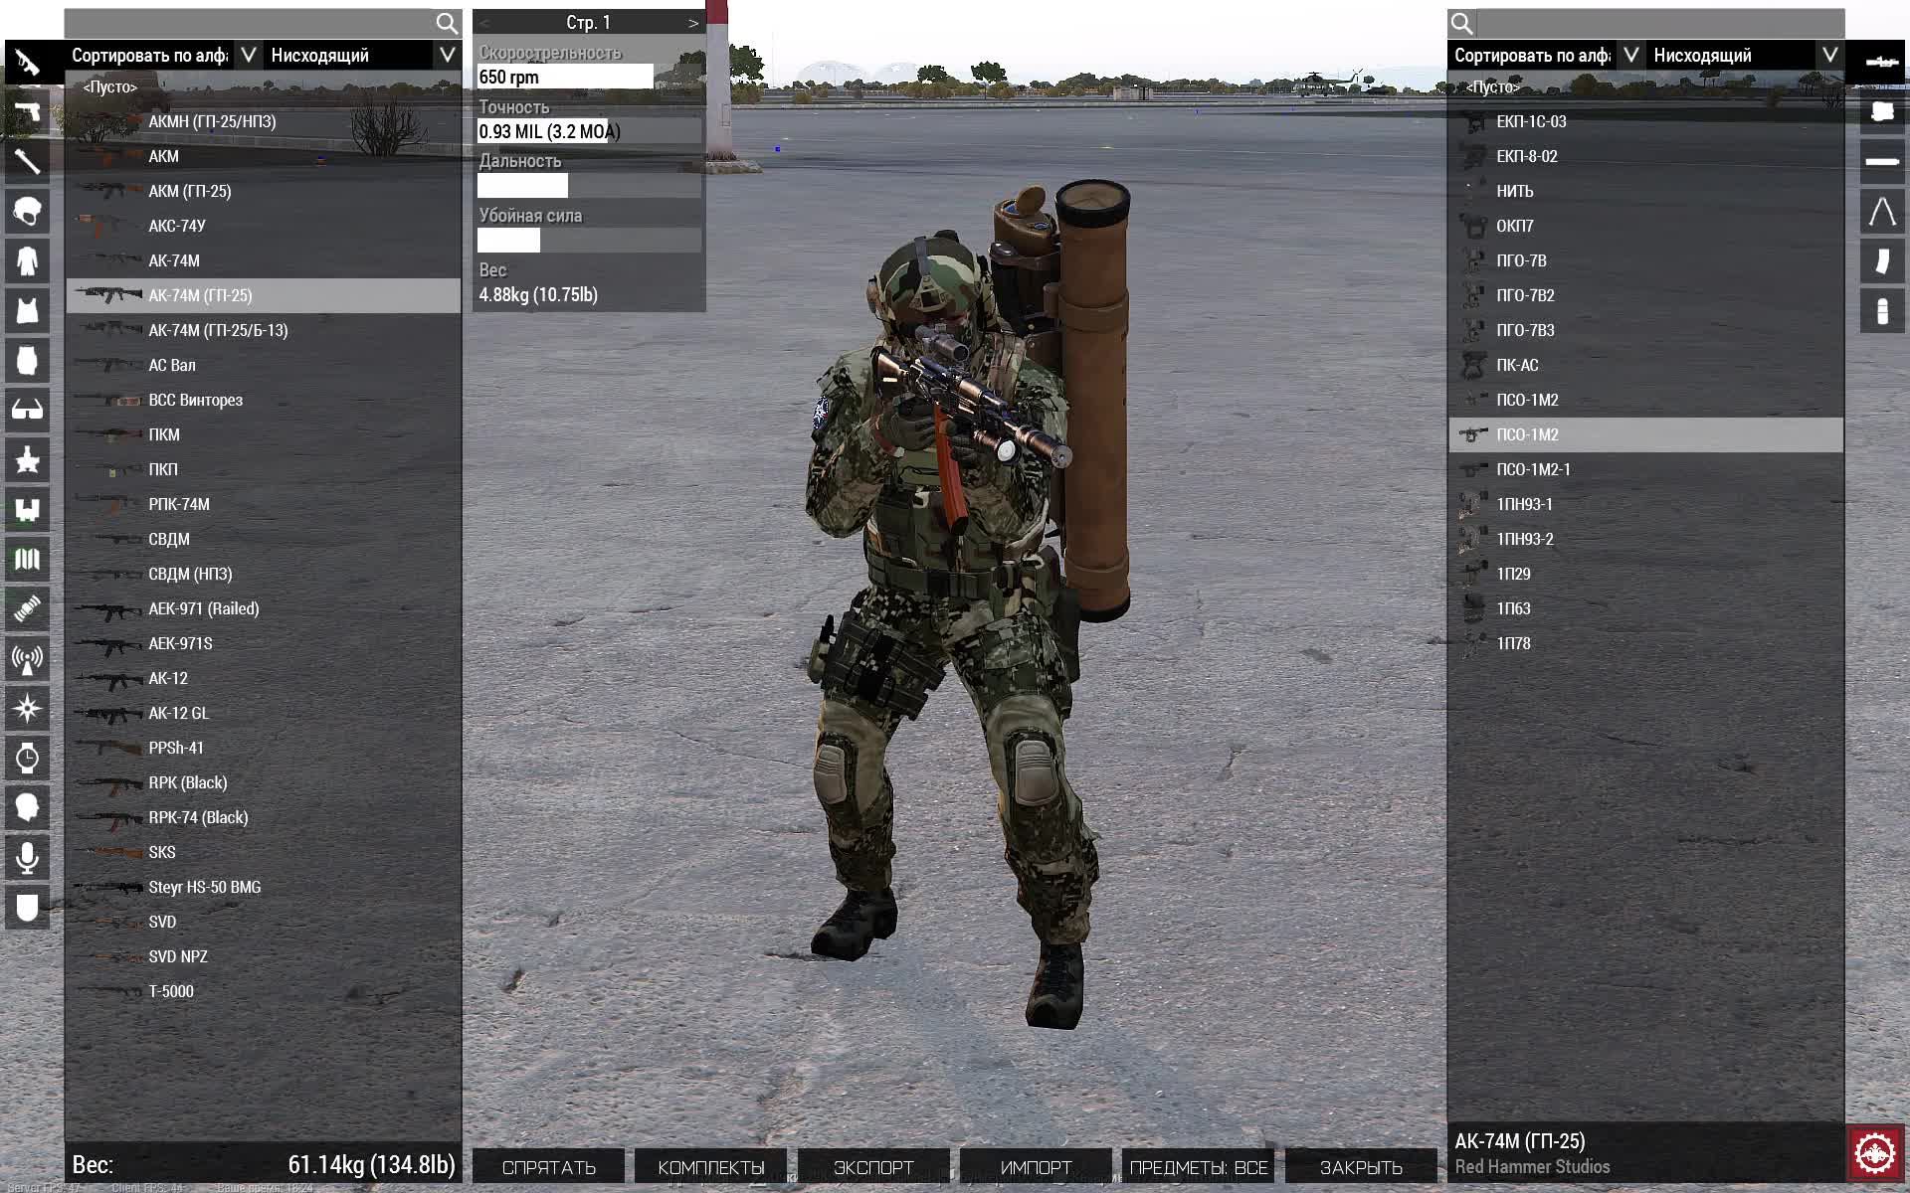Click the left panel search magnifier

pyautogui.click(x=447, y=23)
